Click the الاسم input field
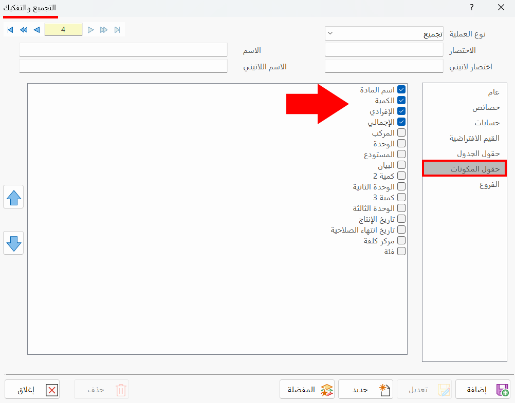This screenshot has height=403, width=515. (123, 50)
